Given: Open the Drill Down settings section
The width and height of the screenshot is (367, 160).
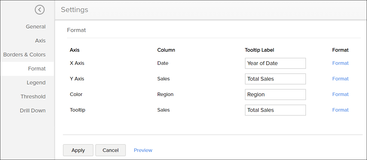Looking at the screenshot, I should pos(32,110).
